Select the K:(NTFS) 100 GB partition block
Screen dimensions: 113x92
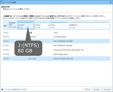[x=59, y=25]
